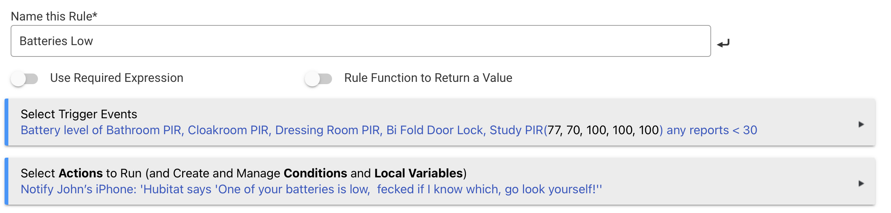
Task: Toggle the Use Required Expression switch
Action: [25, 79]
